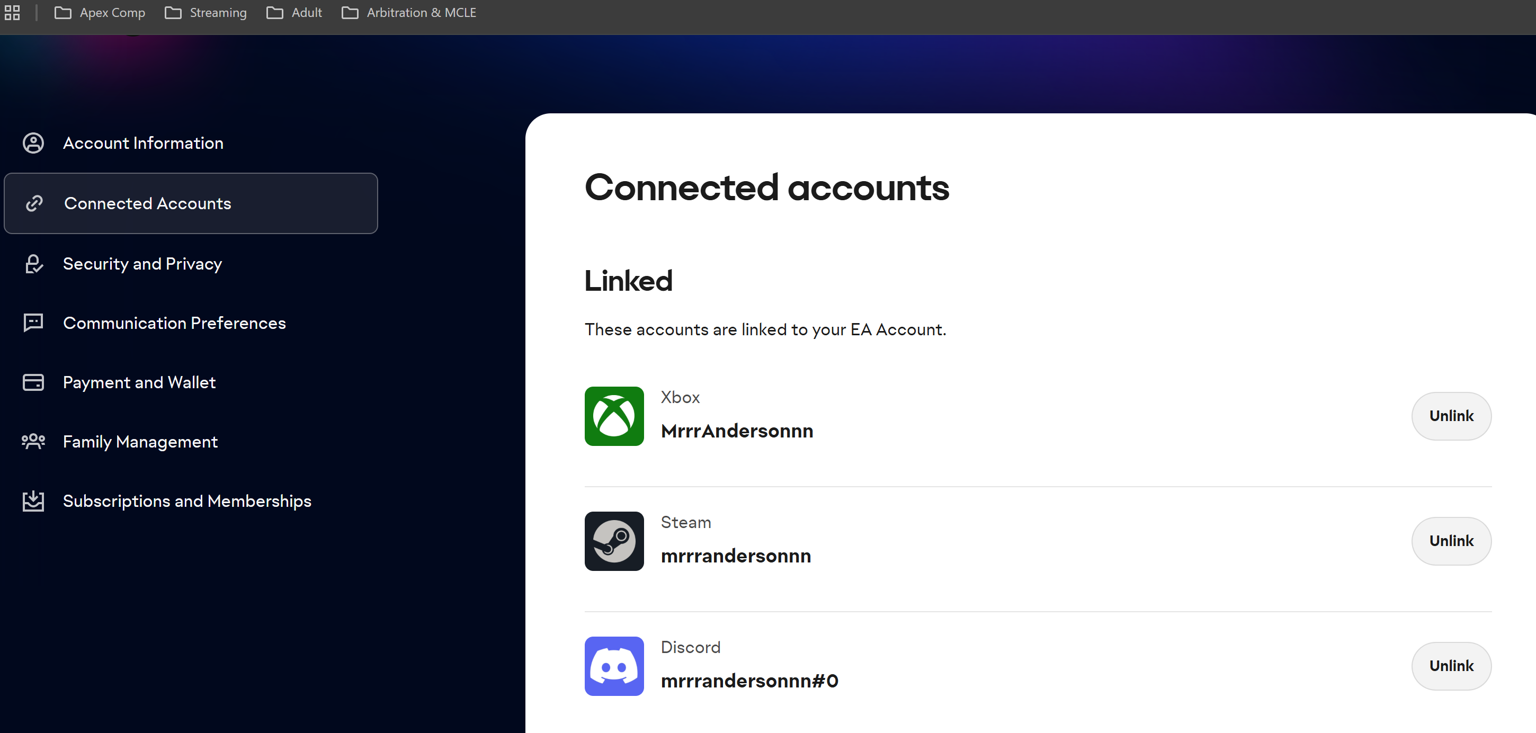Open the Connected Accounts menu item
This screenshot has height=733, width=1536.
tap(191, 203)
